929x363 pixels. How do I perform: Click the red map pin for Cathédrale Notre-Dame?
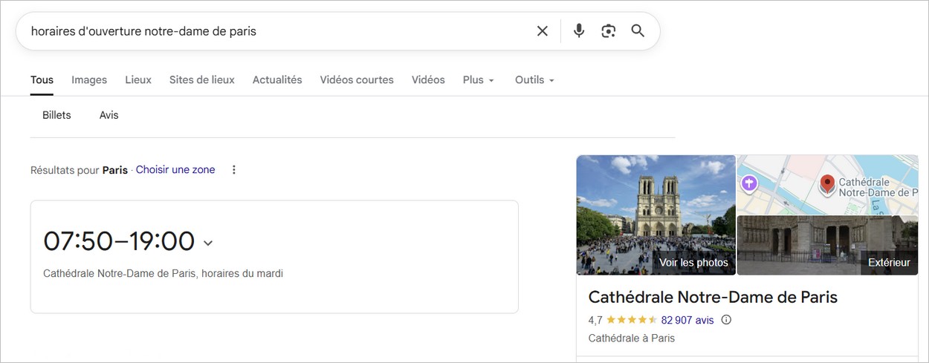click(826, 184)
